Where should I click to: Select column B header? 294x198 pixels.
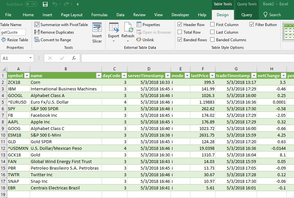66,69
